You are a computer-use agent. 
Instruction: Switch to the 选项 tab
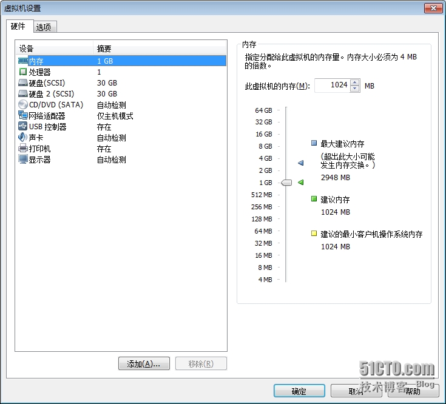44,27
